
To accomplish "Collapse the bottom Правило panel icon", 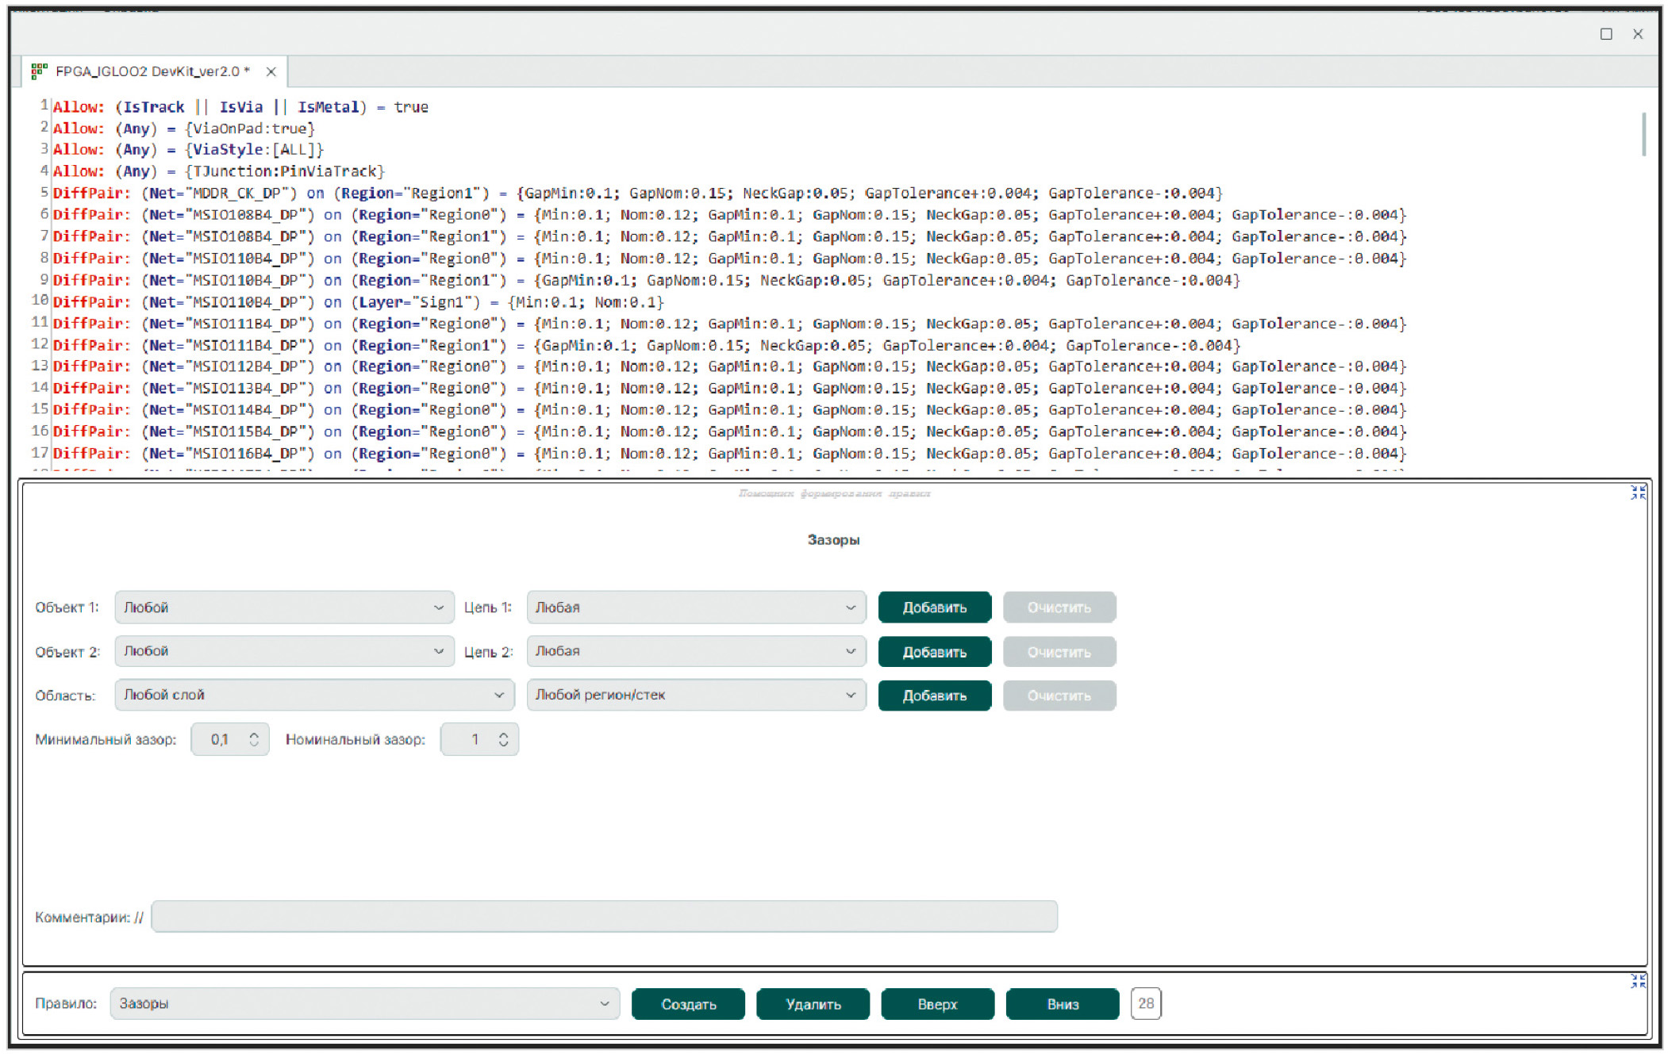I will (1638, 981).
